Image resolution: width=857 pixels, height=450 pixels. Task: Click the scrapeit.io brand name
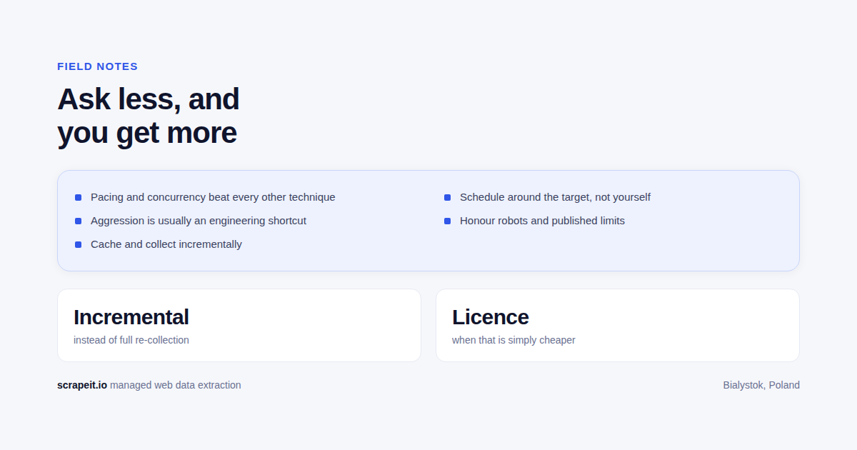pos(82,385)
